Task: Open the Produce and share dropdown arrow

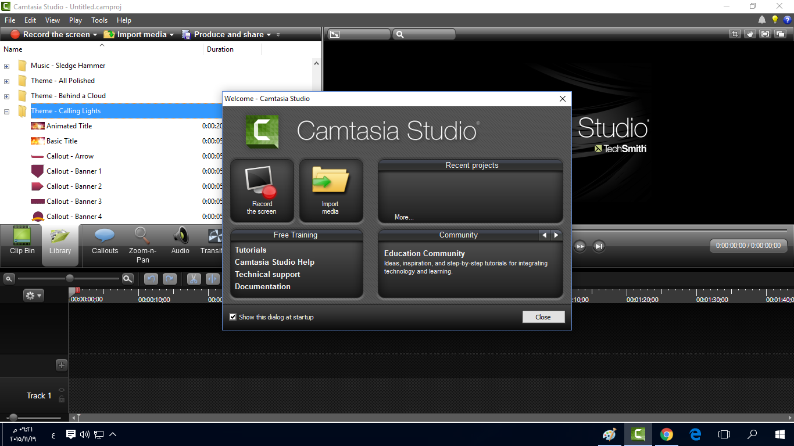Action: [269, 35]
